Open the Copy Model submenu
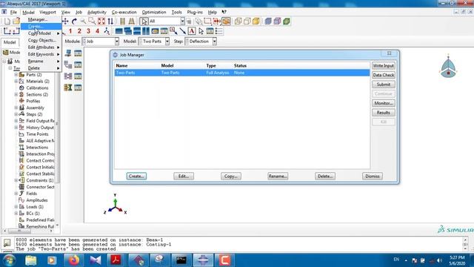 point(41,33)
